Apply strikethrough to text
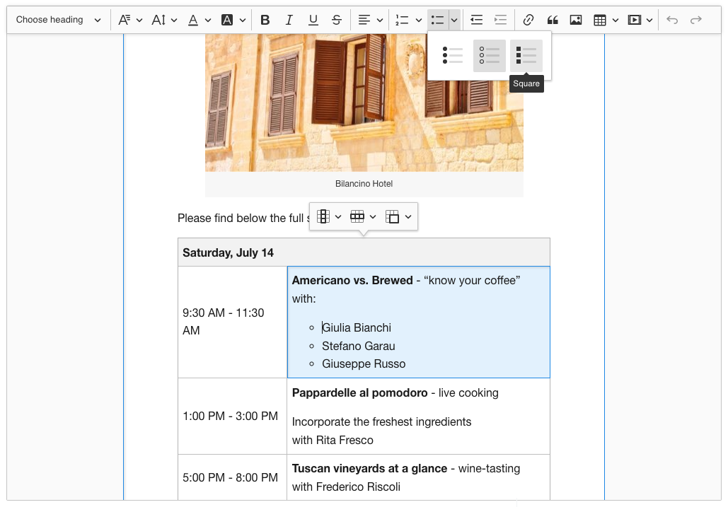 tap(337, 20)
